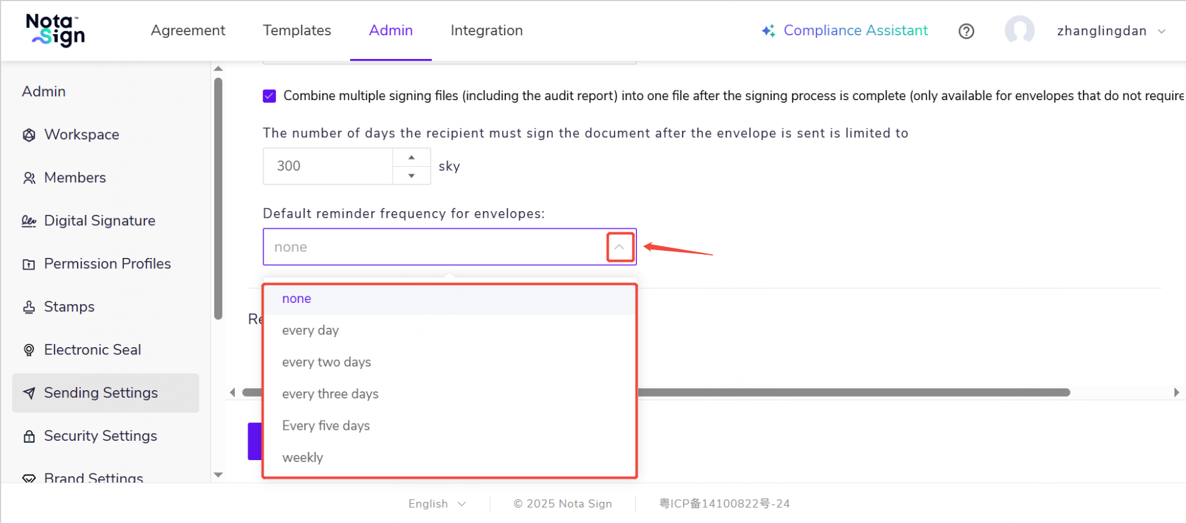1186x523 pixels.
Task: Open the English language selector
Action: point(437,504)
